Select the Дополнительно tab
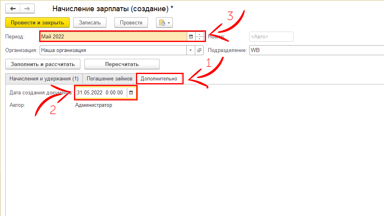384x216 pixels. (159, 78)
